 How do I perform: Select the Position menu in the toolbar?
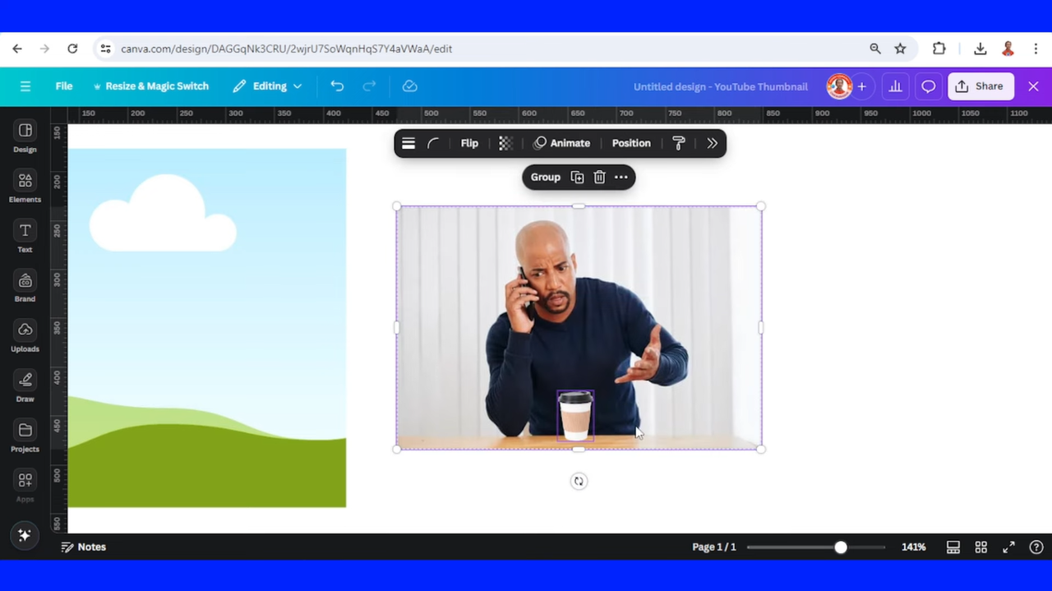coord(631,143)
